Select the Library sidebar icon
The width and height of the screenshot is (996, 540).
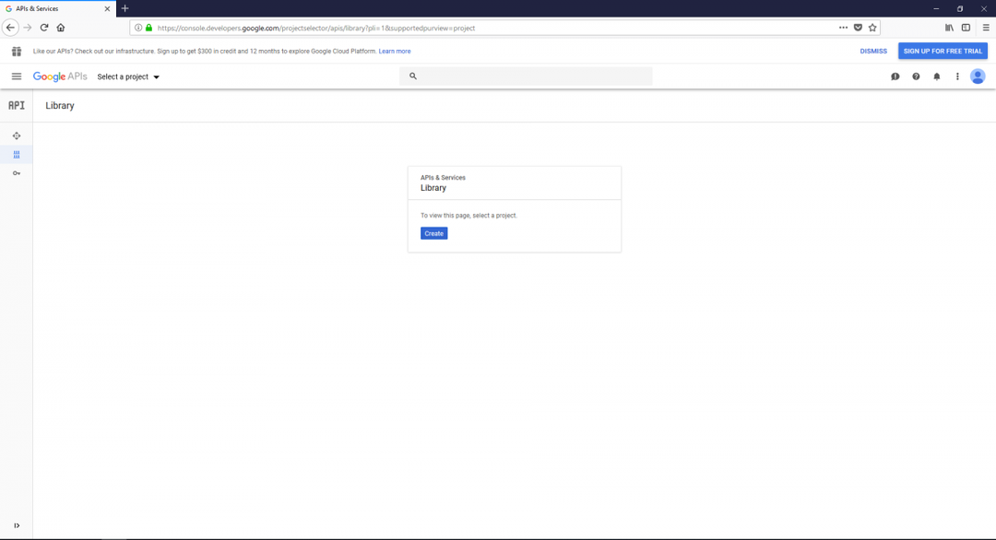[17, 154]
